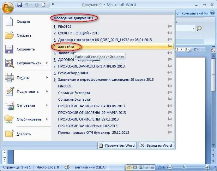Open the КонсультантПлюс ribbon tab
This screenshot has height=171, width=217.
pos(194,13)
